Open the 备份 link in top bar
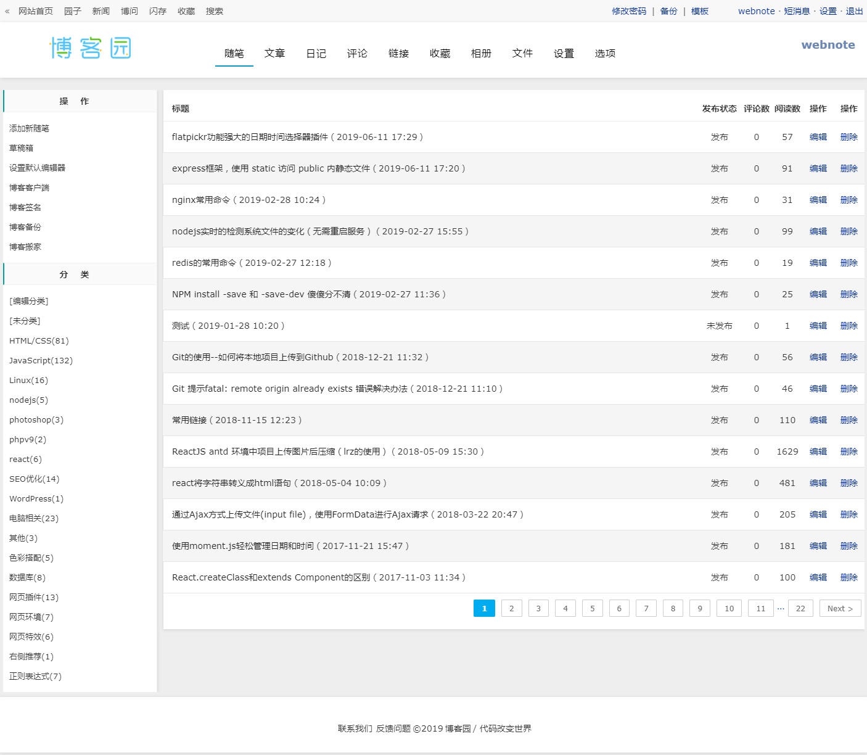 pos(669,11)
